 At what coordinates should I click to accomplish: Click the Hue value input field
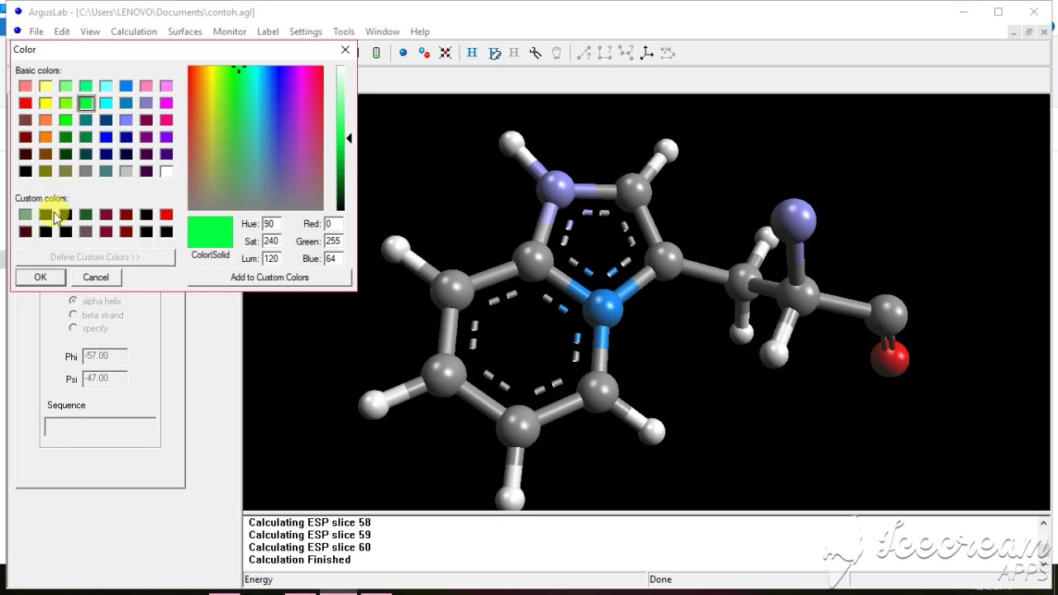[x=270, y=224]
